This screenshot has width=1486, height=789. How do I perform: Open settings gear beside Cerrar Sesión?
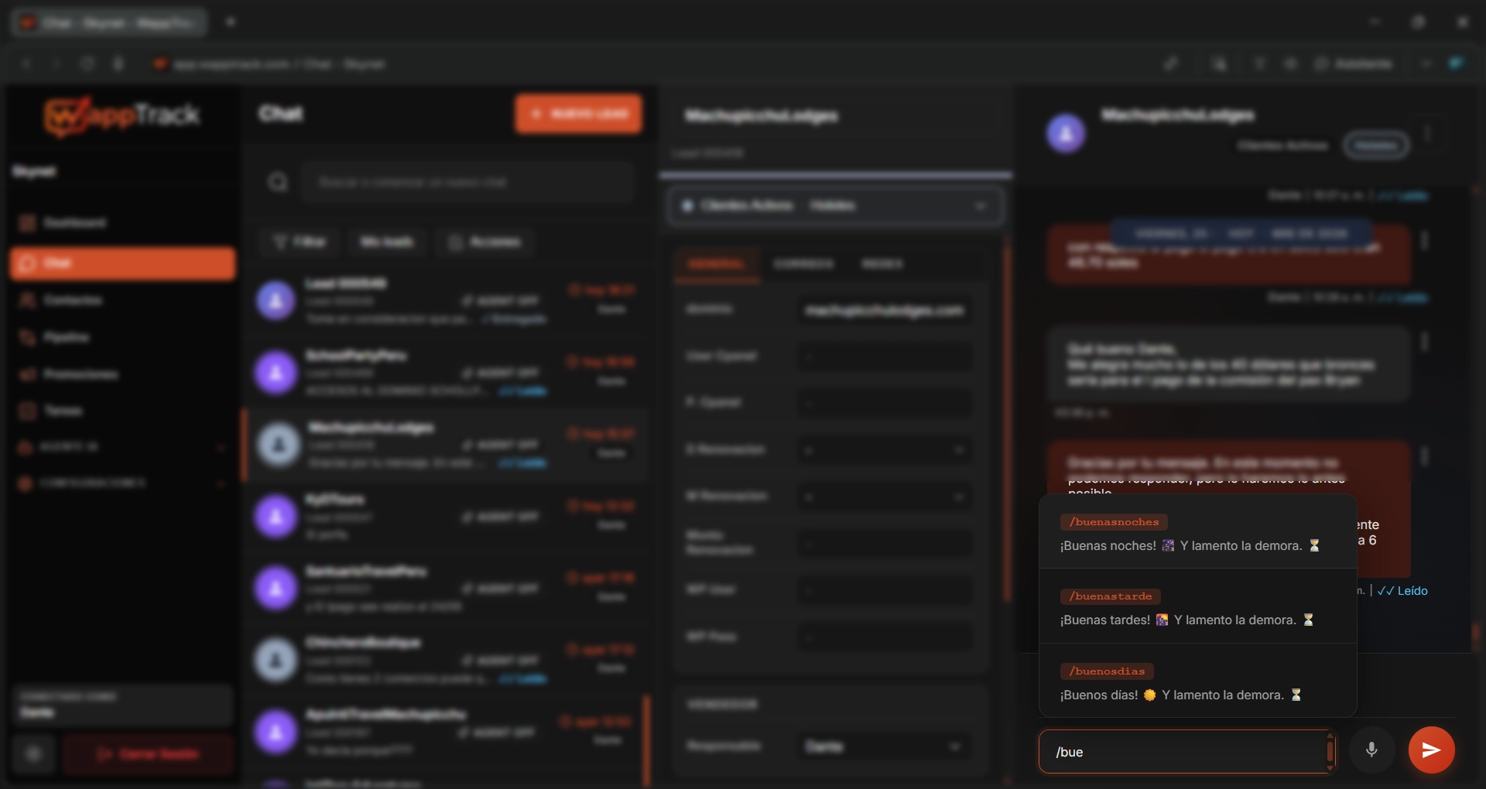coord(33,753)
